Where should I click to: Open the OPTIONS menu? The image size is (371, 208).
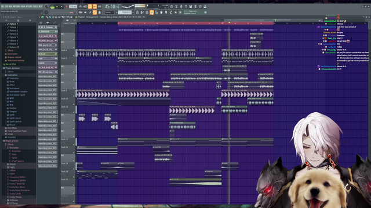point(29,6)
